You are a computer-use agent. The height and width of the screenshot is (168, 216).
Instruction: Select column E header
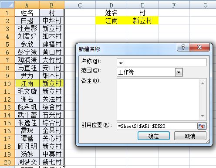(x=142, y=5)
